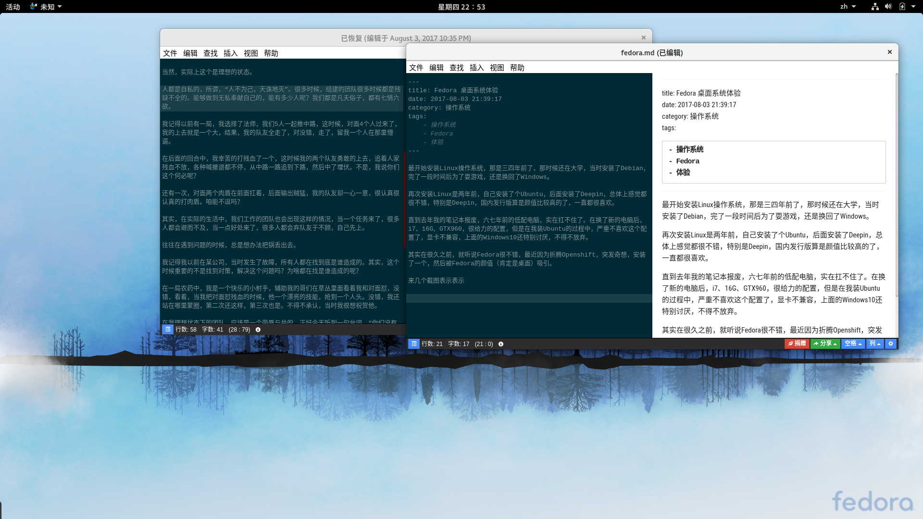Open 查找 menu in fedora.md window

[457, 68]
